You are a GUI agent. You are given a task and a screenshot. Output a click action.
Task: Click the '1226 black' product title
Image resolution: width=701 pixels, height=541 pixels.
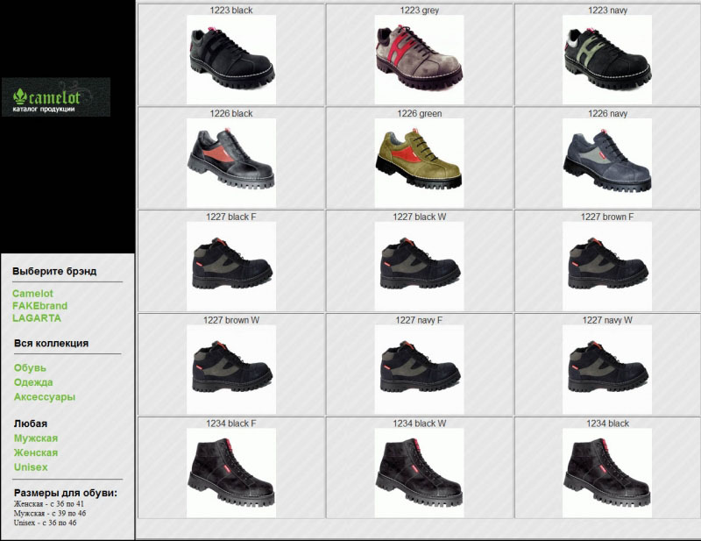(231, 114)
